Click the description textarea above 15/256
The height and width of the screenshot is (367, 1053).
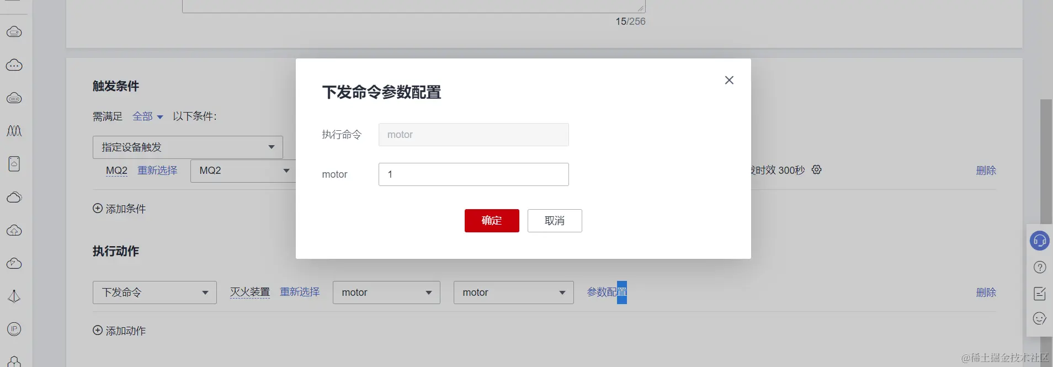click(414, 6)
